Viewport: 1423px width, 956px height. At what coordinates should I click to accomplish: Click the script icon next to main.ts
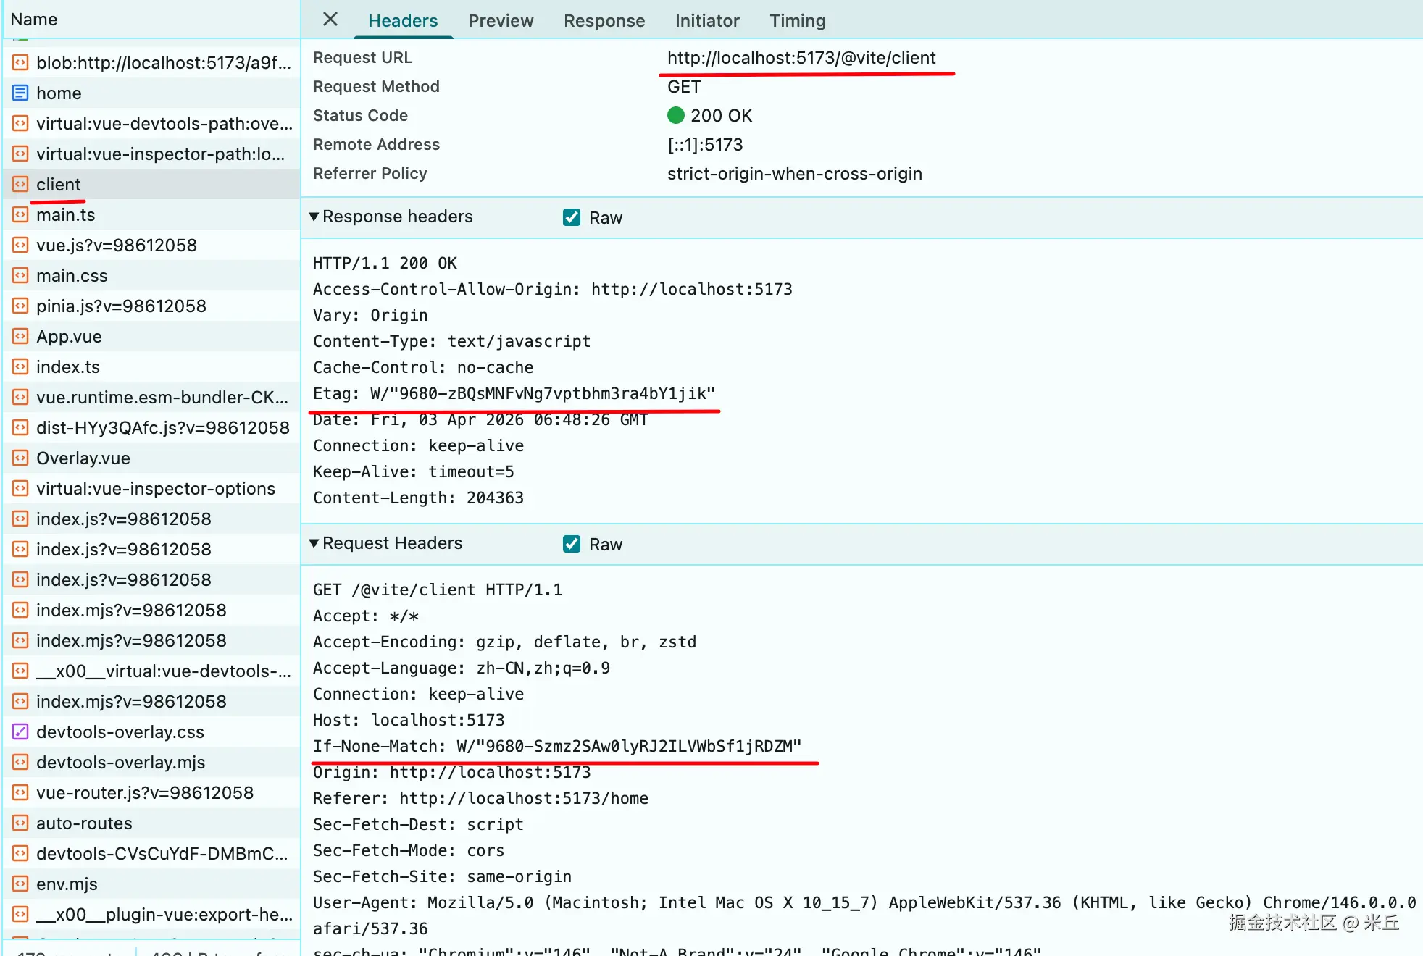click(20, 215)
